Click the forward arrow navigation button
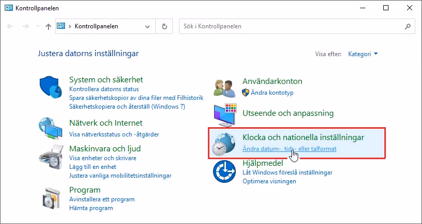The image size is (422, 224). [26, 26]
